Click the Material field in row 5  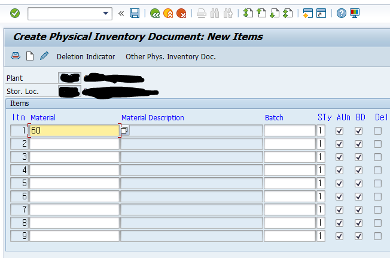coord(74,183)
